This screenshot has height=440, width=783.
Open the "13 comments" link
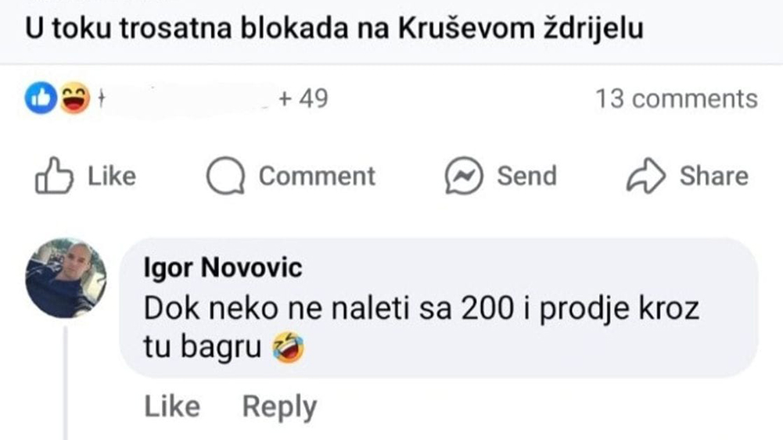(676, 99)
